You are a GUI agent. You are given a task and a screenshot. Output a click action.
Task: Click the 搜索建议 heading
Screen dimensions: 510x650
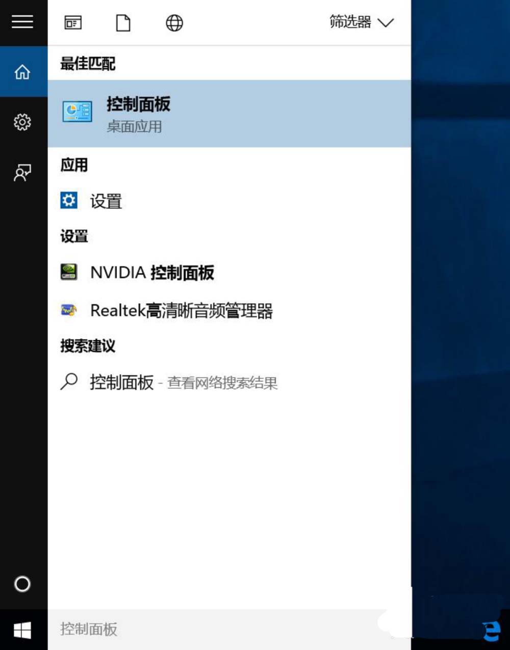click(88, 346)
